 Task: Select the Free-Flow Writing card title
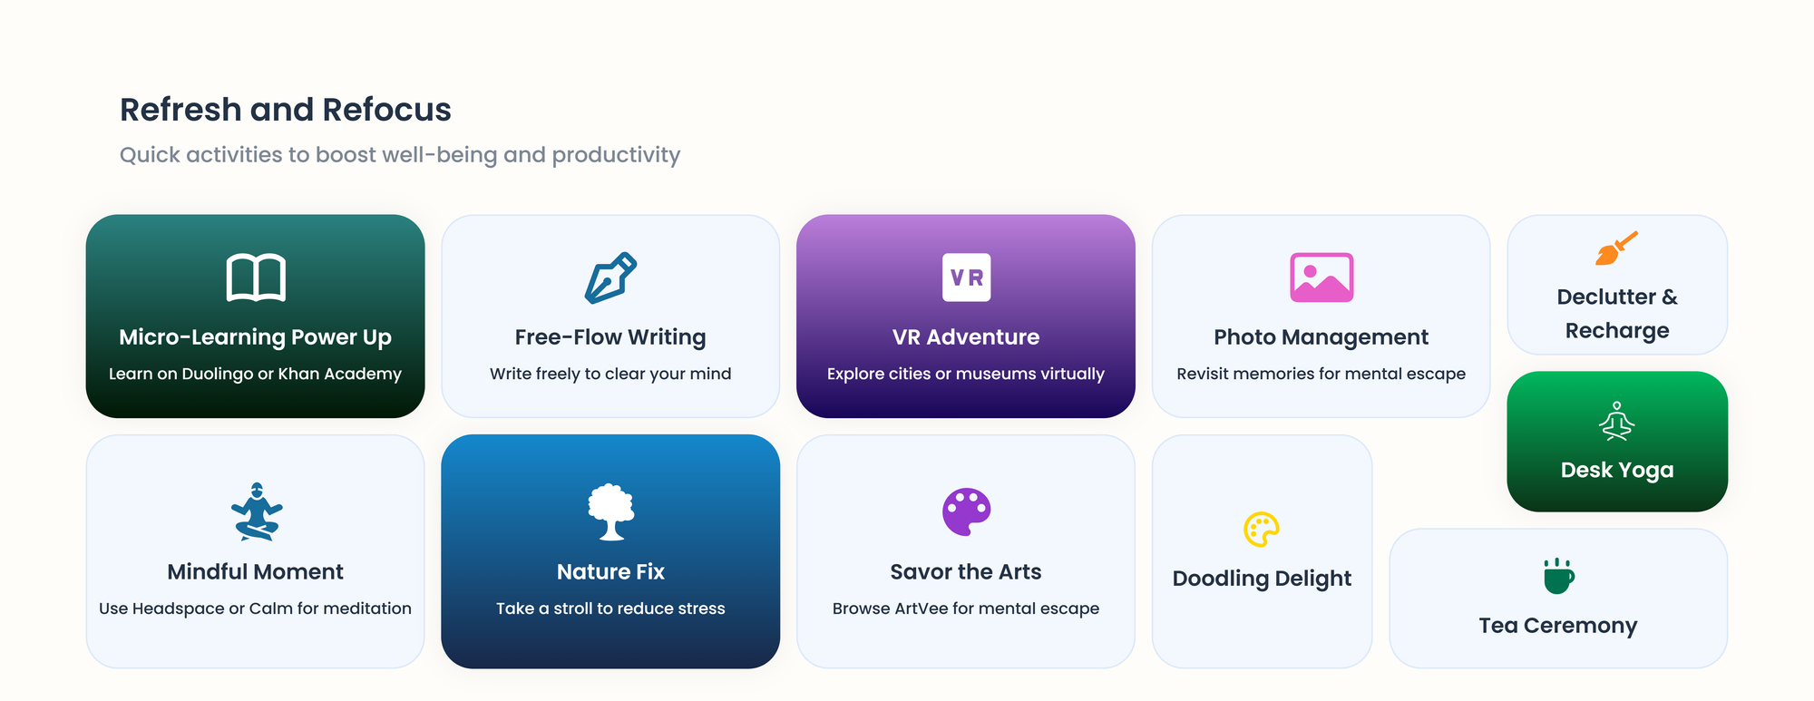610,337
